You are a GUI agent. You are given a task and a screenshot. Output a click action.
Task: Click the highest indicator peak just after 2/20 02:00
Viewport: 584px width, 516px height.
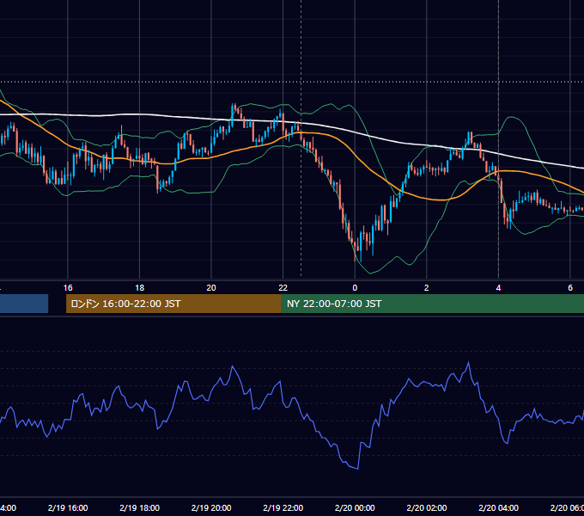(x=468, y=362)
